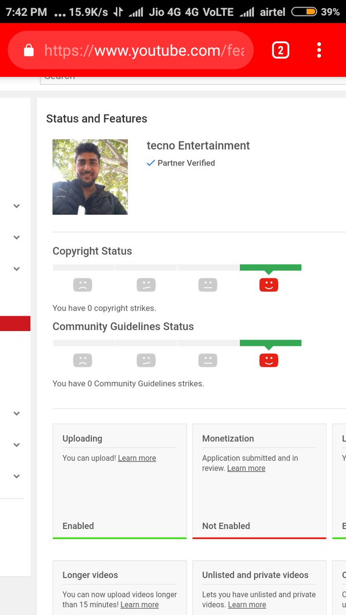Click the Uploading card title

pos(83,439)
